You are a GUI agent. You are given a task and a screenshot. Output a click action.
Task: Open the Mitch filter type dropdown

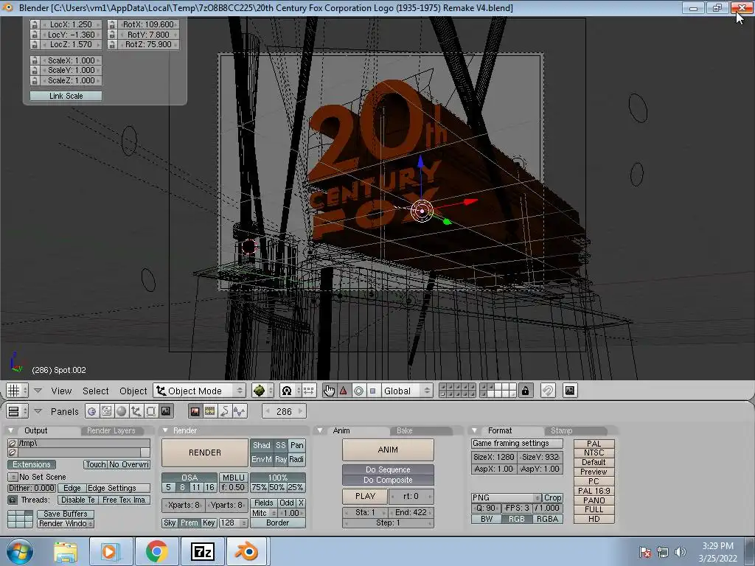(263, 514)
